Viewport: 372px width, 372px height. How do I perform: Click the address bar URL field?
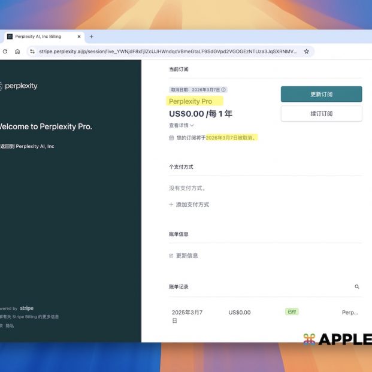tap(168, 52)
